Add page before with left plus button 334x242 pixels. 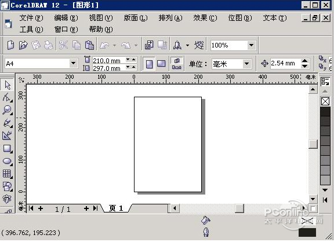[x=41, y=208]
